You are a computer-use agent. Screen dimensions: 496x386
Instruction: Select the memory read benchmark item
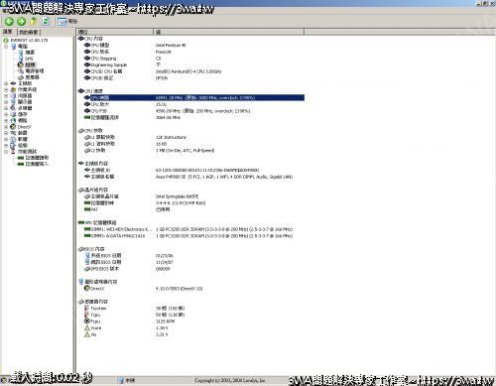coord(37,158)
